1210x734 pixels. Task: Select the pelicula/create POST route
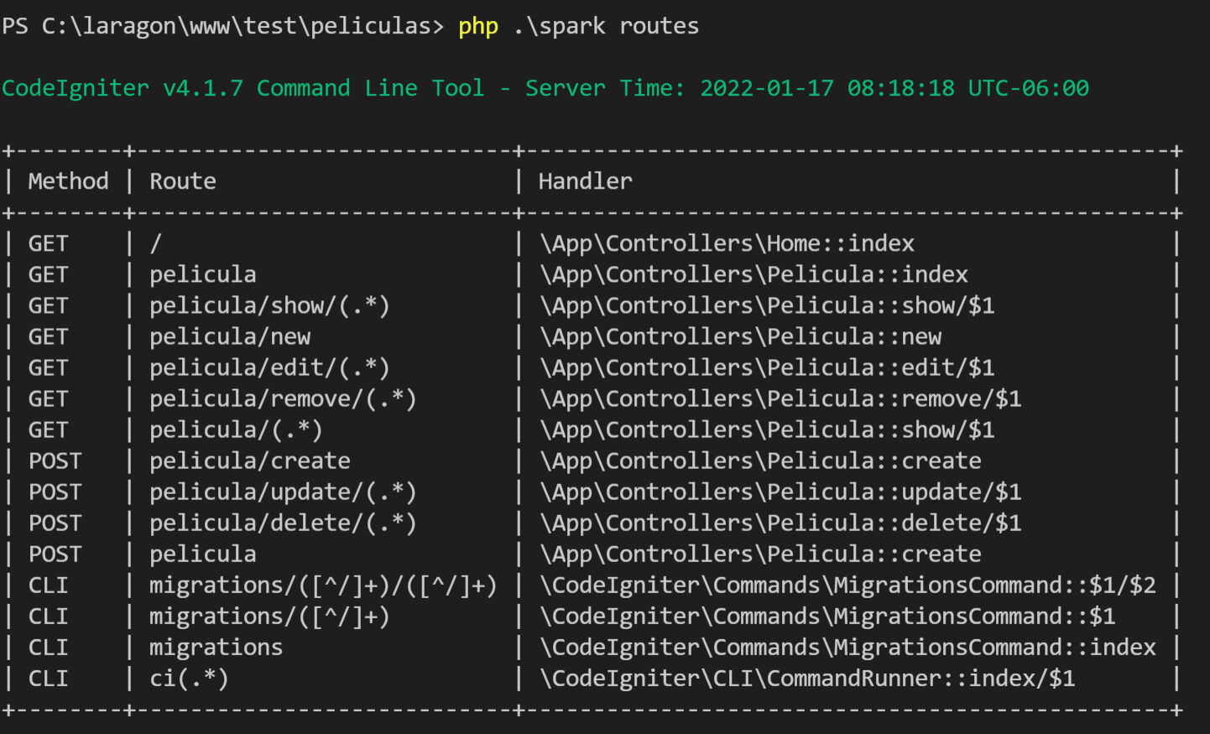249,460
